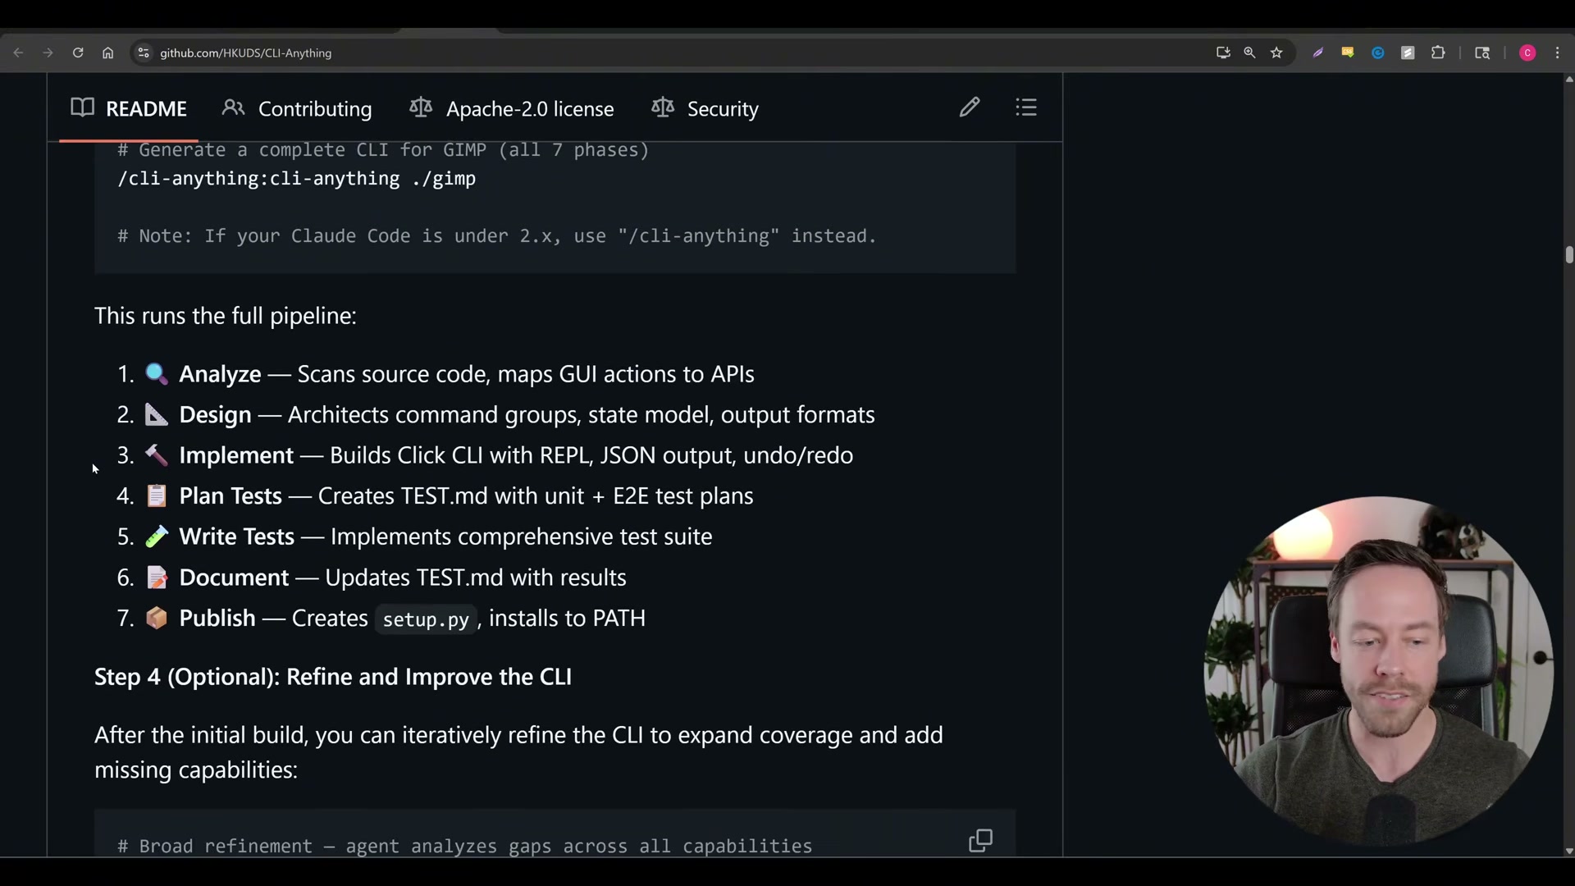The image size is (1575, 886).
Task: Install app using the address bar install icon
Action: pos(1223,53)
